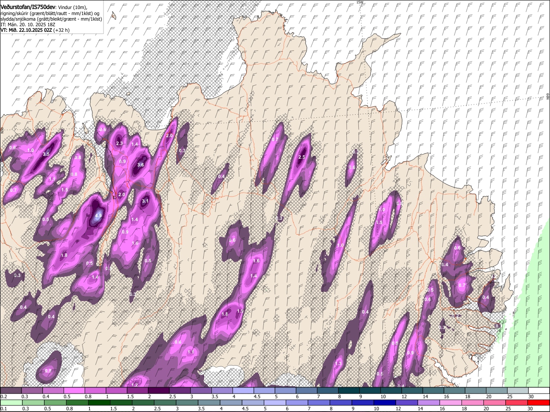550x412 pixels.
Task: Select the top legend swatch labeled 16
Action: [455, 390]
